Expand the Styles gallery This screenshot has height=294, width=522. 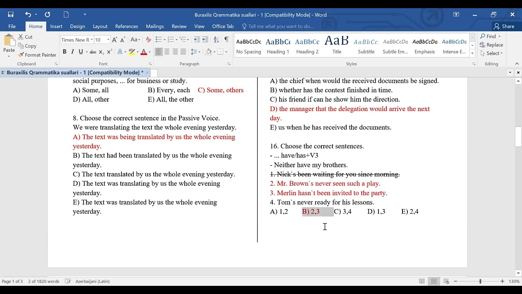472,53
